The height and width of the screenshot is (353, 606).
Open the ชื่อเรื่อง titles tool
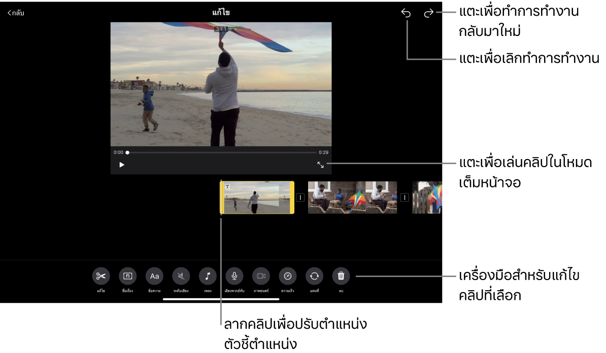pos(127,276)
